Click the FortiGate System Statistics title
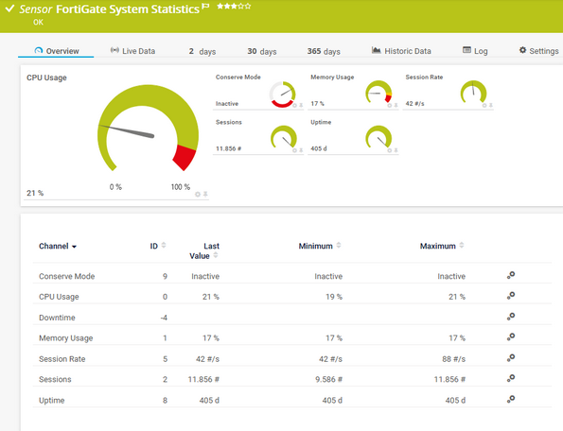 pos(128,9)
